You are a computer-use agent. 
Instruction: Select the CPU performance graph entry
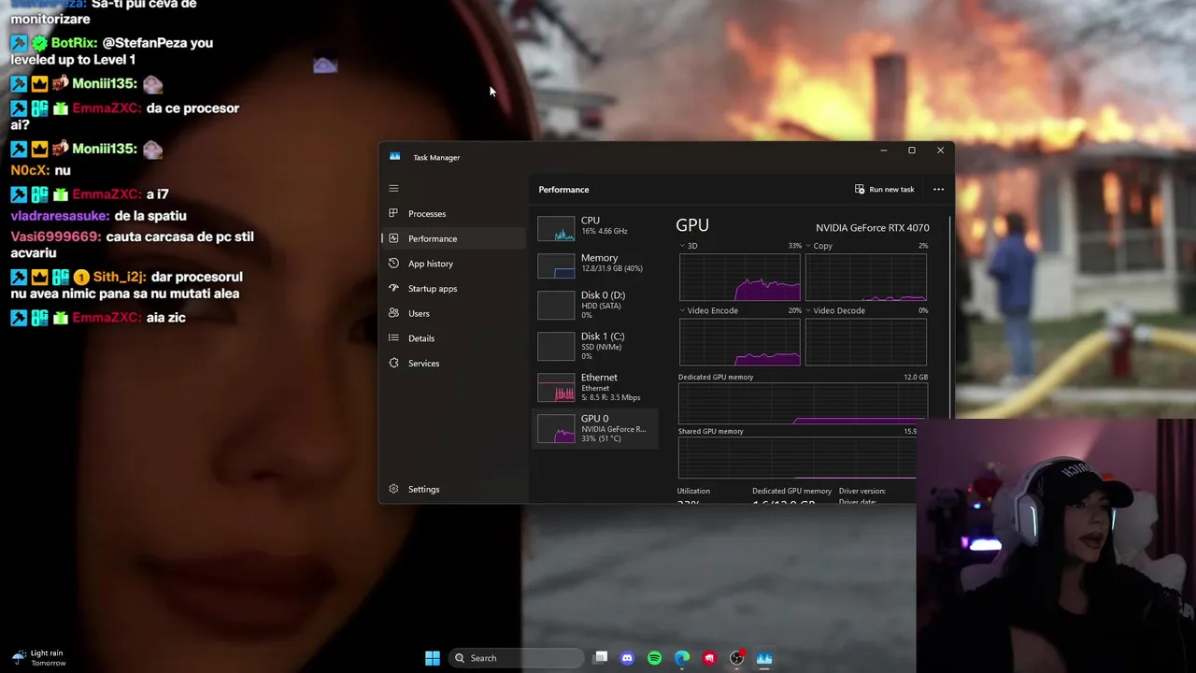[x=595, y=227]
